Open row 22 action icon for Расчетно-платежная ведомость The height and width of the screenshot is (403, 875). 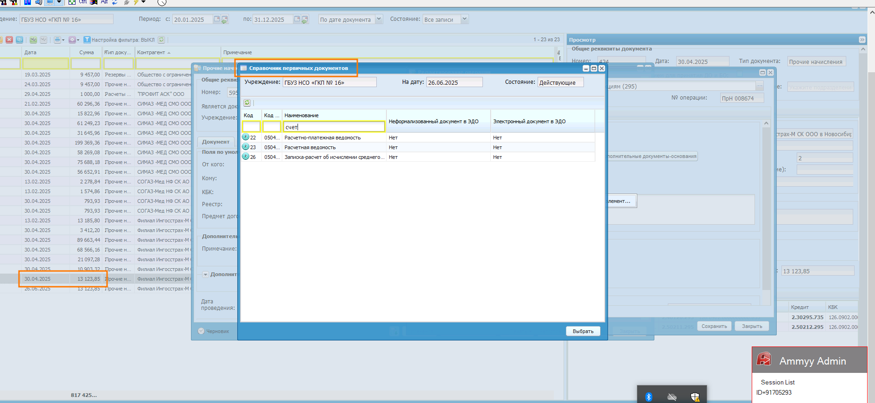[x=246, y=137]
